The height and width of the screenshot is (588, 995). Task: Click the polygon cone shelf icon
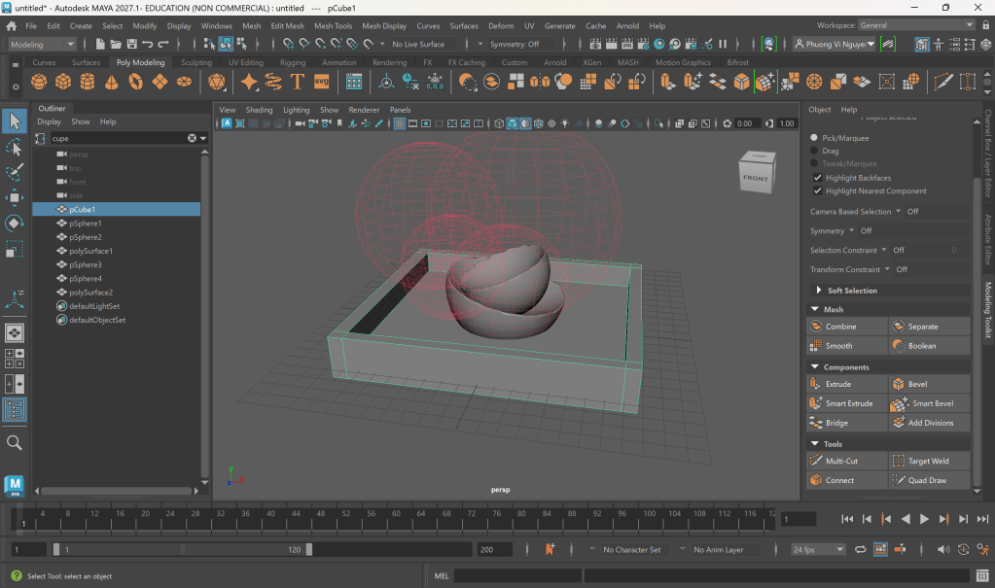(112, 82)
